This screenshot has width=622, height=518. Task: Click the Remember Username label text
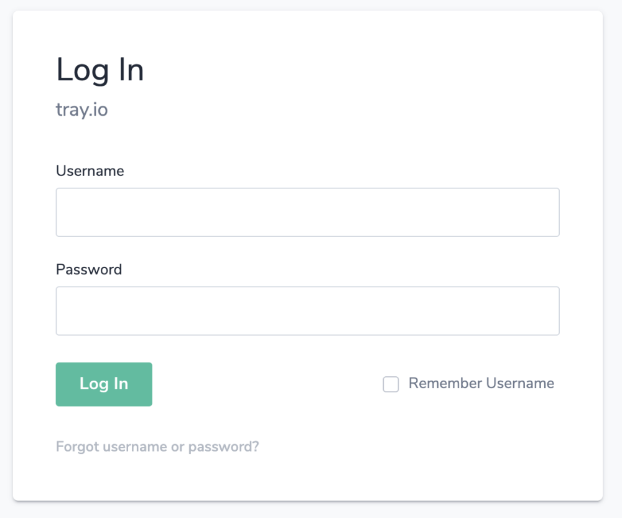tap(481, 383)
